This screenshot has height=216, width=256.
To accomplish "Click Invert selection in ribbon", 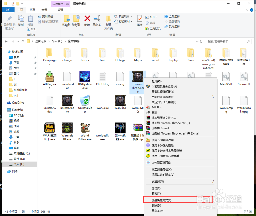I will pyautogui.click(x=172, y=26).
